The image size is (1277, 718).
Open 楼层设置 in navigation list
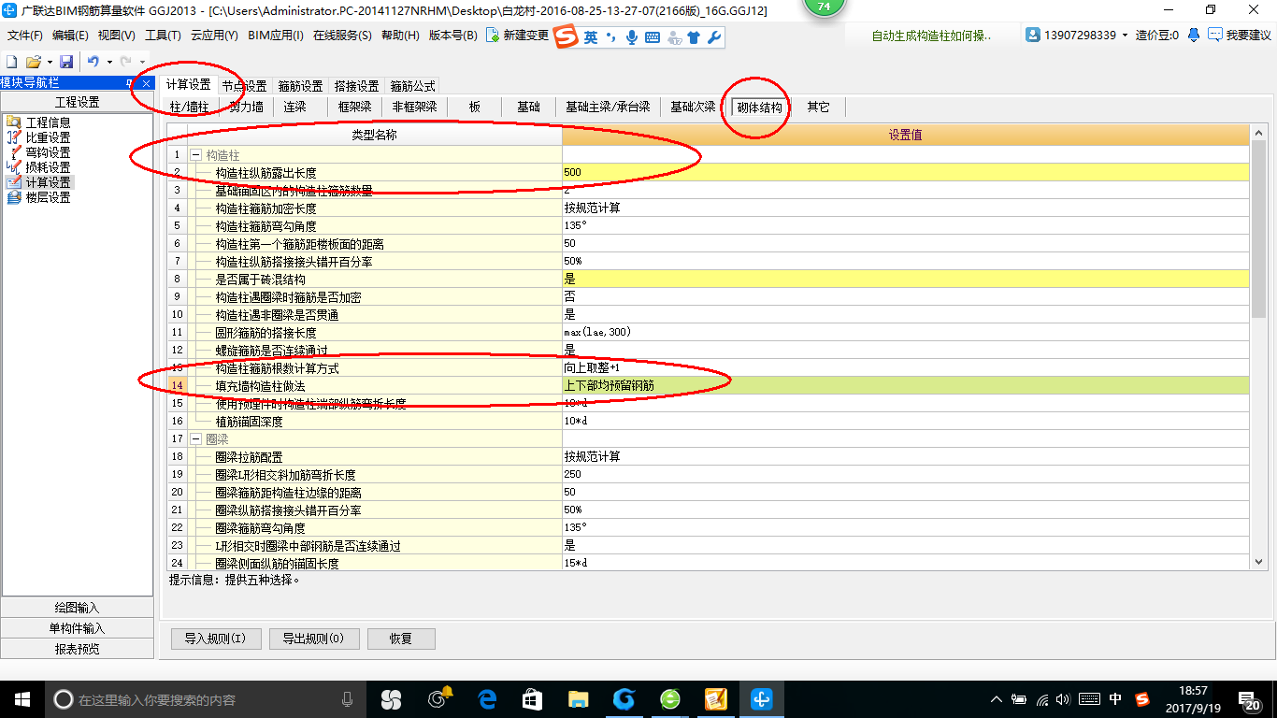tap(39, 197)
